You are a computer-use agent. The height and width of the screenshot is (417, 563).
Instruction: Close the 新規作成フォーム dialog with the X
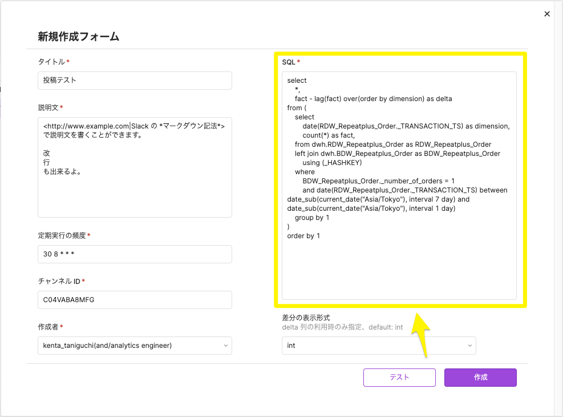pyautogui.click(x=547, y=14)
